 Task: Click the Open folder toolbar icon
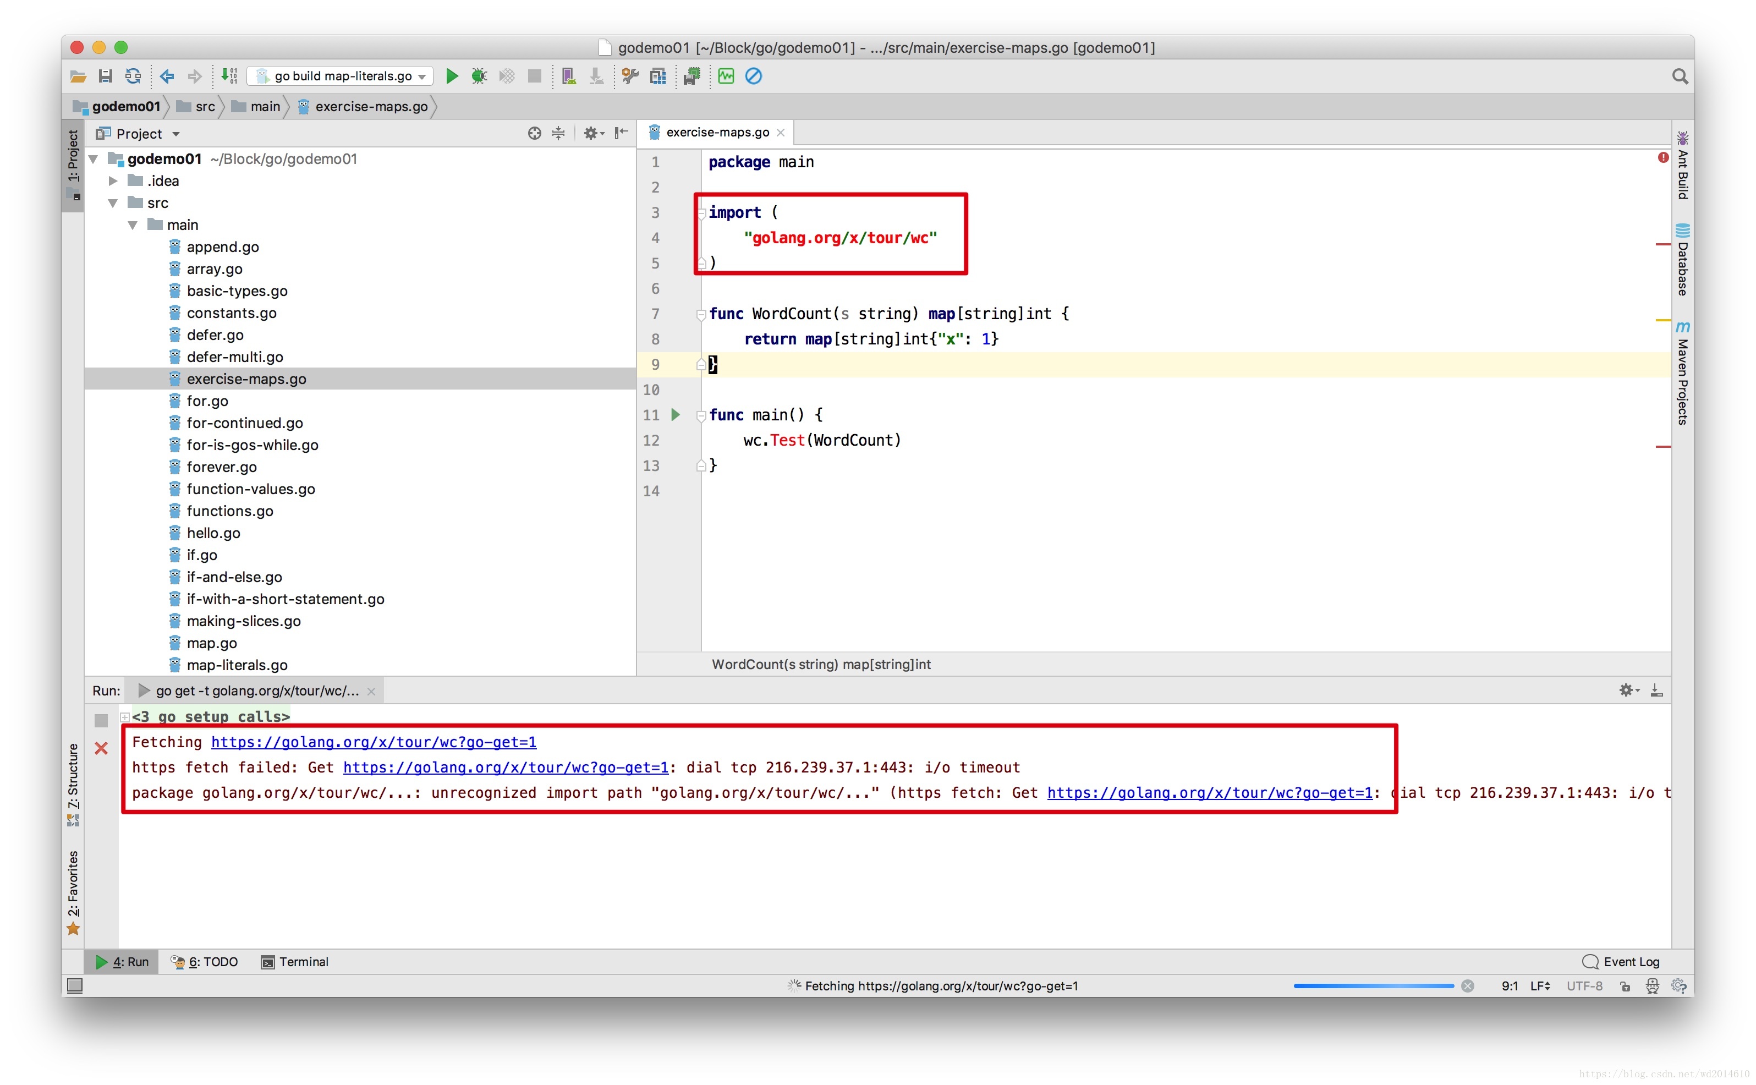[x=78, y=76]
